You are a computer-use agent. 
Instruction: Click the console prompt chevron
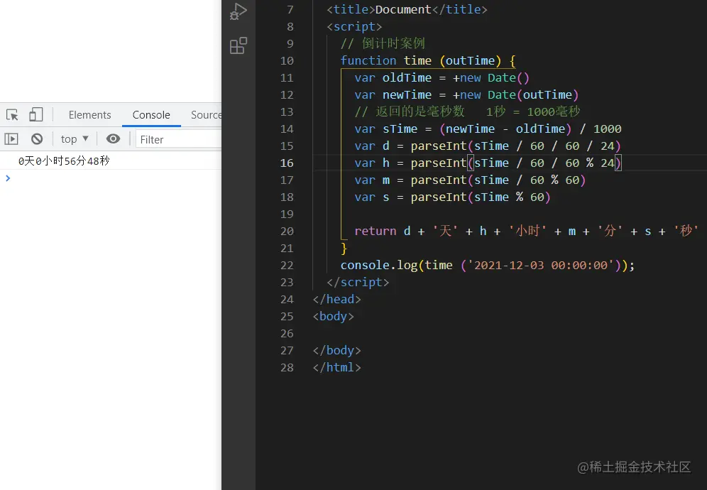[8, 178]
